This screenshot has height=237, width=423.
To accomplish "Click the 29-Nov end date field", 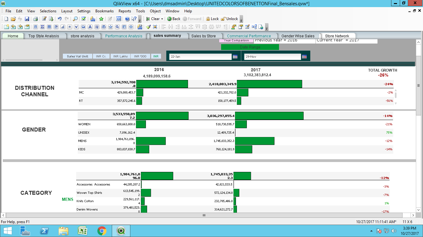I will coord(273,57).
